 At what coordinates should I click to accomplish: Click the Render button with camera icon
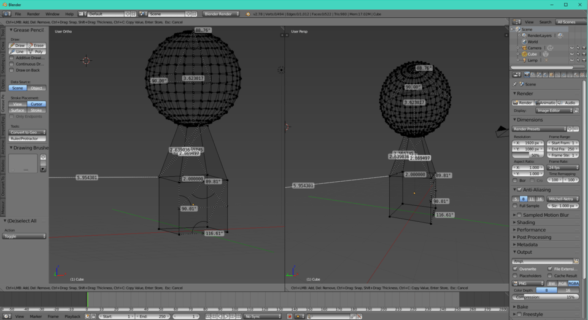click(x=523, y=103)
